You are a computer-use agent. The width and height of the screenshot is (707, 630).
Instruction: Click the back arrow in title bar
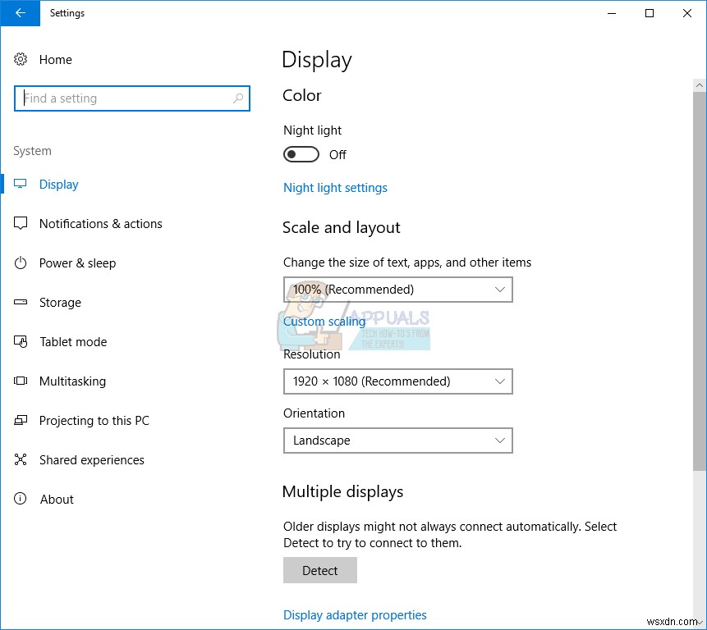point(21,13)
